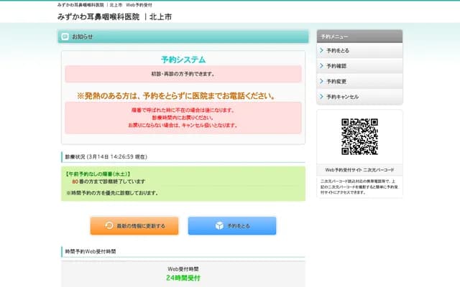
Task: Choose 予約キャンセル from the sidebar menu
Action: pos(342,96)
